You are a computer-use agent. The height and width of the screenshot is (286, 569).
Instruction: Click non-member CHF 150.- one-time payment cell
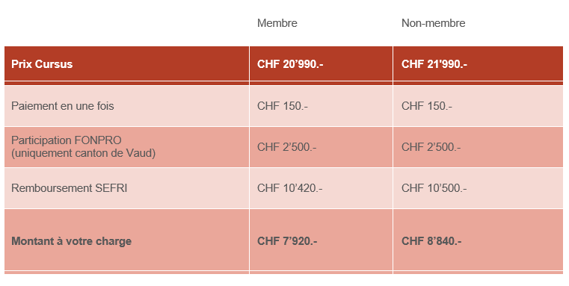click(427, 106)
